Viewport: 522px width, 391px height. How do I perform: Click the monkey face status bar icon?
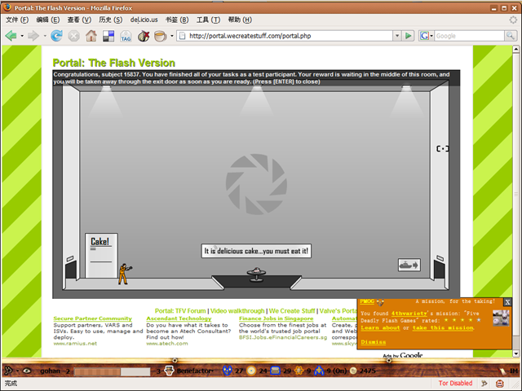(x=500, y=384)
